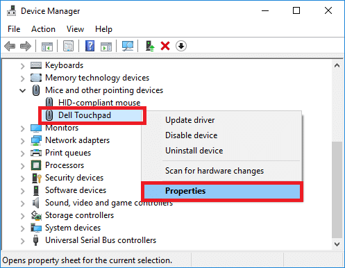
Task: Expand Universal Serial Bus controllers node
Action: click(x=22, y=241)
